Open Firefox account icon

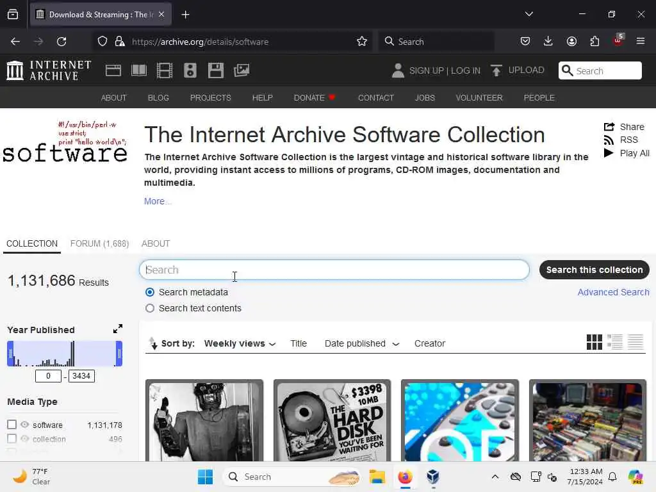click(571, 41)
